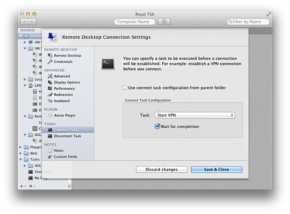The height and width of the screenshot is (214, 290).
Task: Click Discard changes button
Action: [162, 170]
